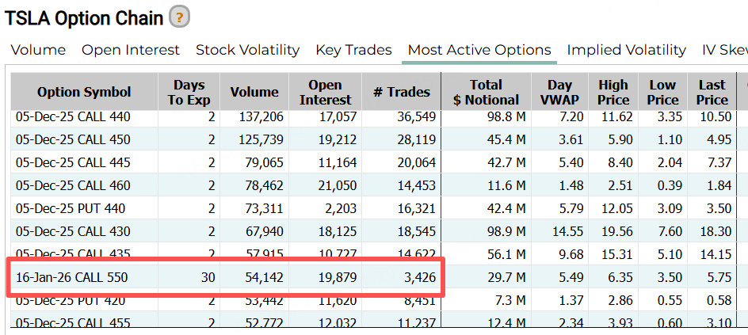The height and width of the screenshot is (335, 748).
Task: Click the Open Interest column header
Action: (325, 92)
